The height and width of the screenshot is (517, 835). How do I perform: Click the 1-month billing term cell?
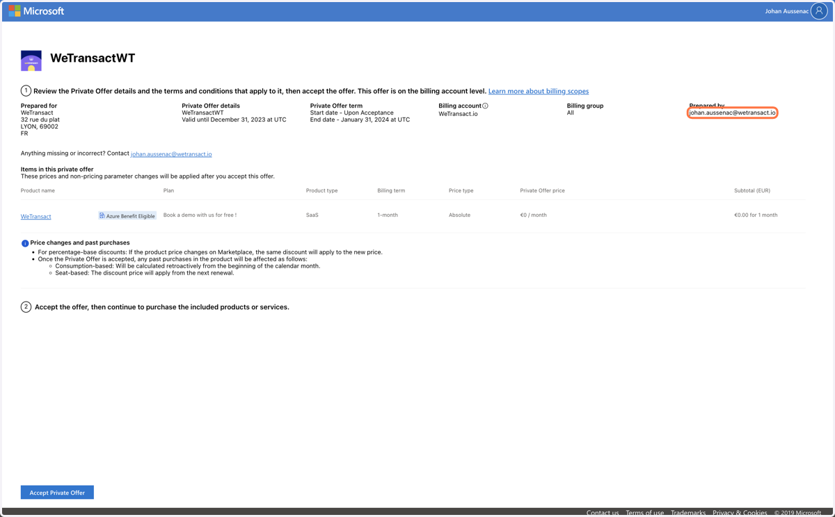point(388,215)
